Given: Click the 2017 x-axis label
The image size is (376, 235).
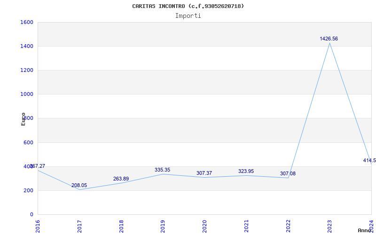Looking at the screenshot, I should (79, 226).
